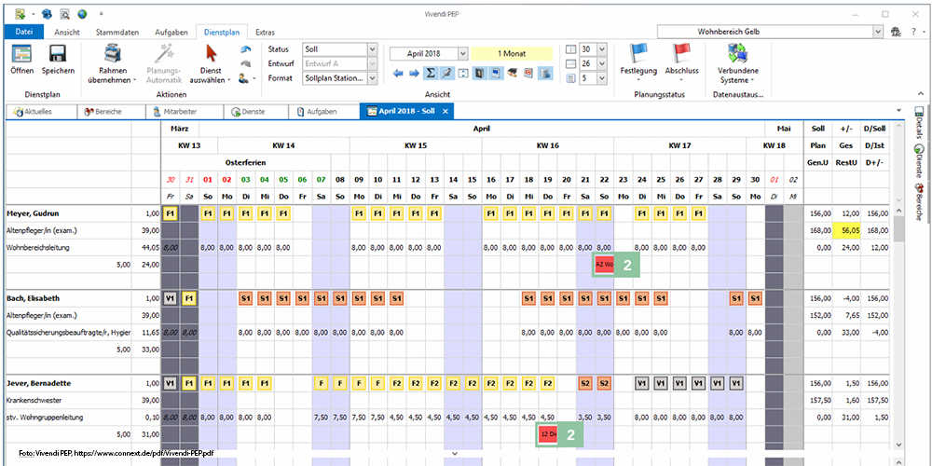Click the tree icon next to Wohnbereich field

(x=897, y=32)
